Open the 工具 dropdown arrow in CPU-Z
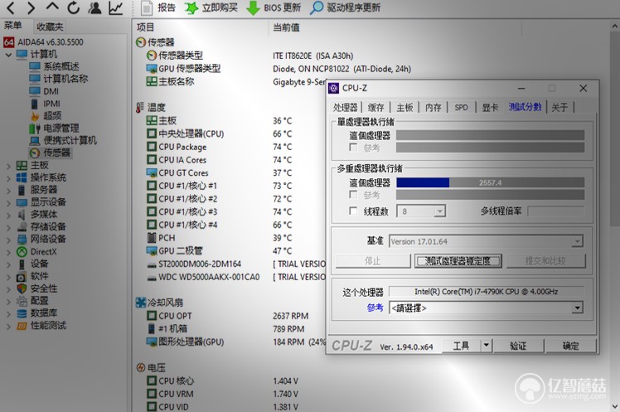620x412 pixels. pyautogui.click(x=486, y=346)
